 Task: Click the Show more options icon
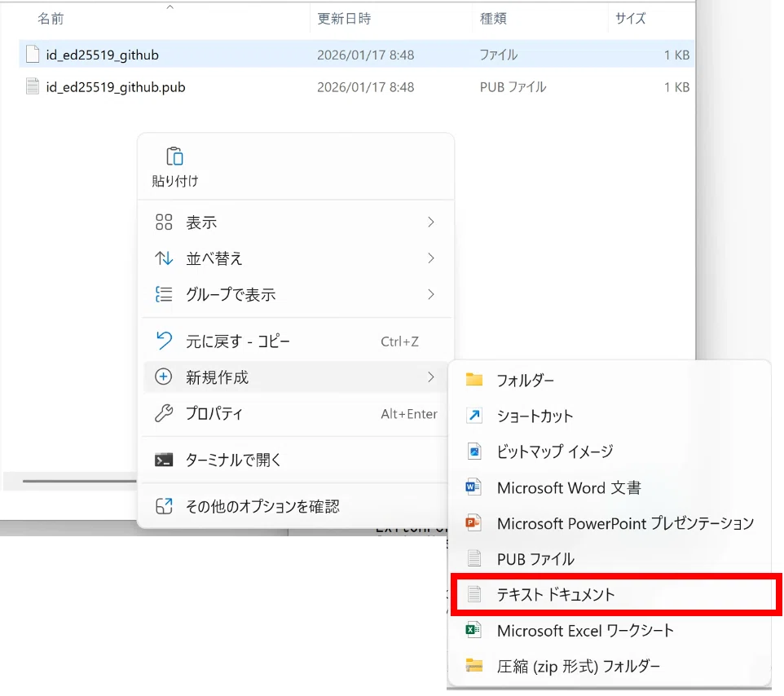pyautogui.click(x=164, y=506)
